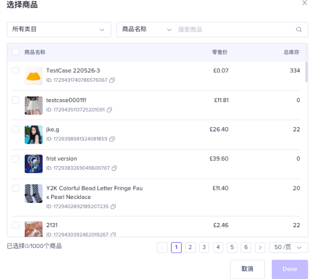This screenshot has height=279, width=315.
Task: Close the 选择商品 dialog
Action: pos(304,3)
